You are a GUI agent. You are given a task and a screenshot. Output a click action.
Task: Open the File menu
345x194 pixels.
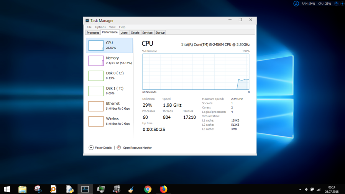89,27
